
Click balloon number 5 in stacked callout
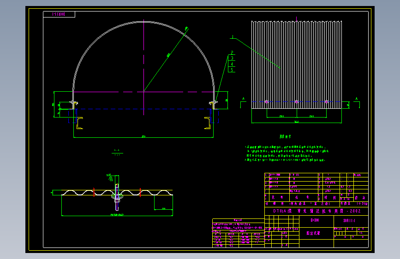pyautogui.click(x=232, y=70)
